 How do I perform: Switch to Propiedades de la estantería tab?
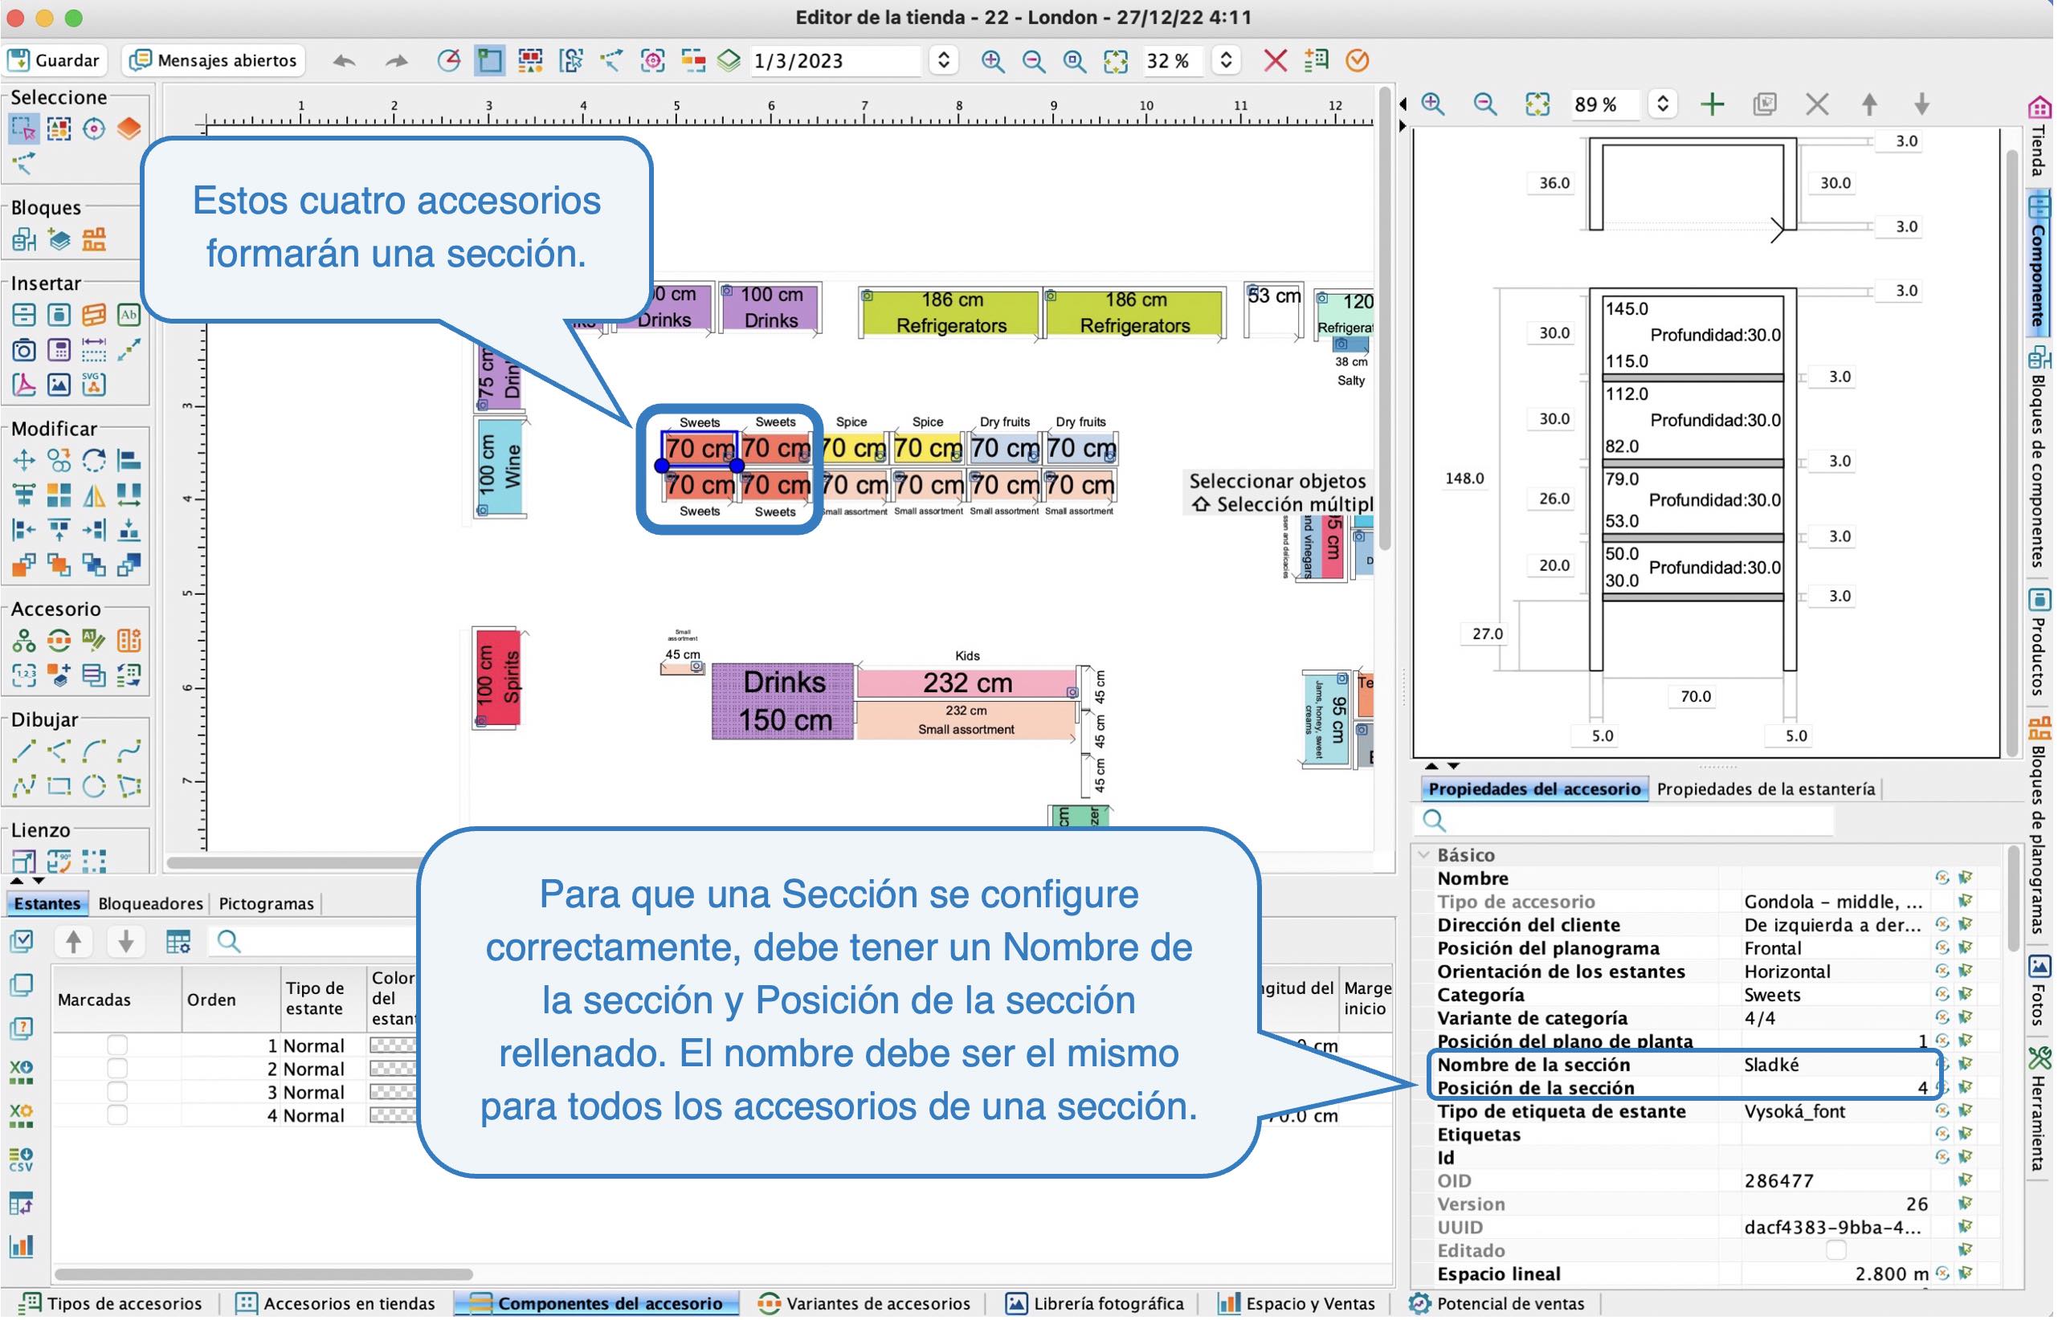coord(1768,790)
